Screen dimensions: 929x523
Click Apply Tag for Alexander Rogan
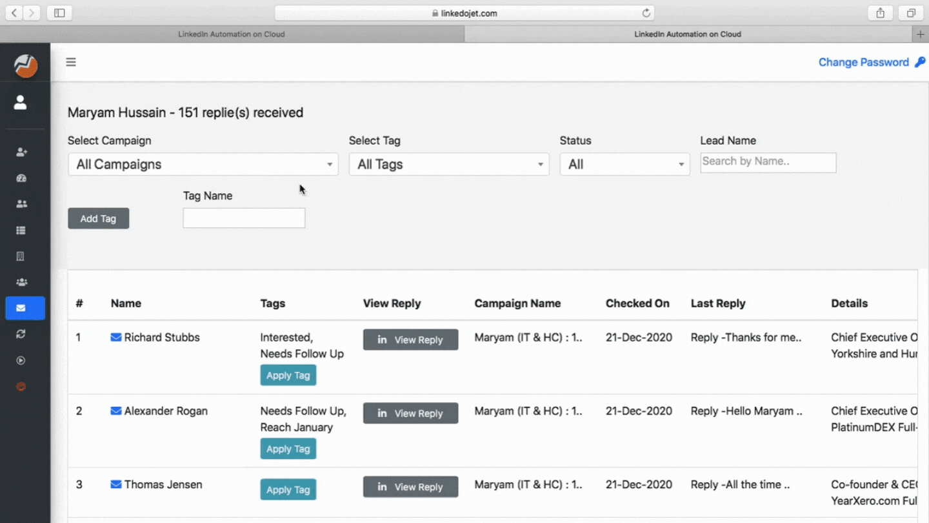click(x=288, y=449)
